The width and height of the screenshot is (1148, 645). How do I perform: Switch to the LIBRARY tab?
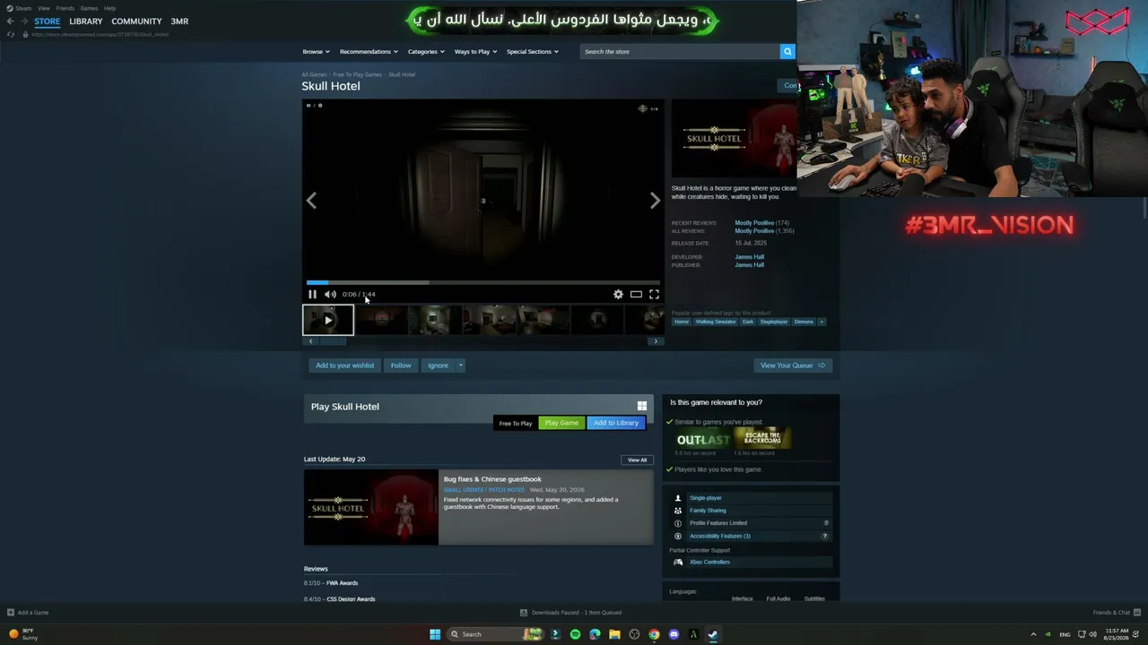click(x=86, y=21)
